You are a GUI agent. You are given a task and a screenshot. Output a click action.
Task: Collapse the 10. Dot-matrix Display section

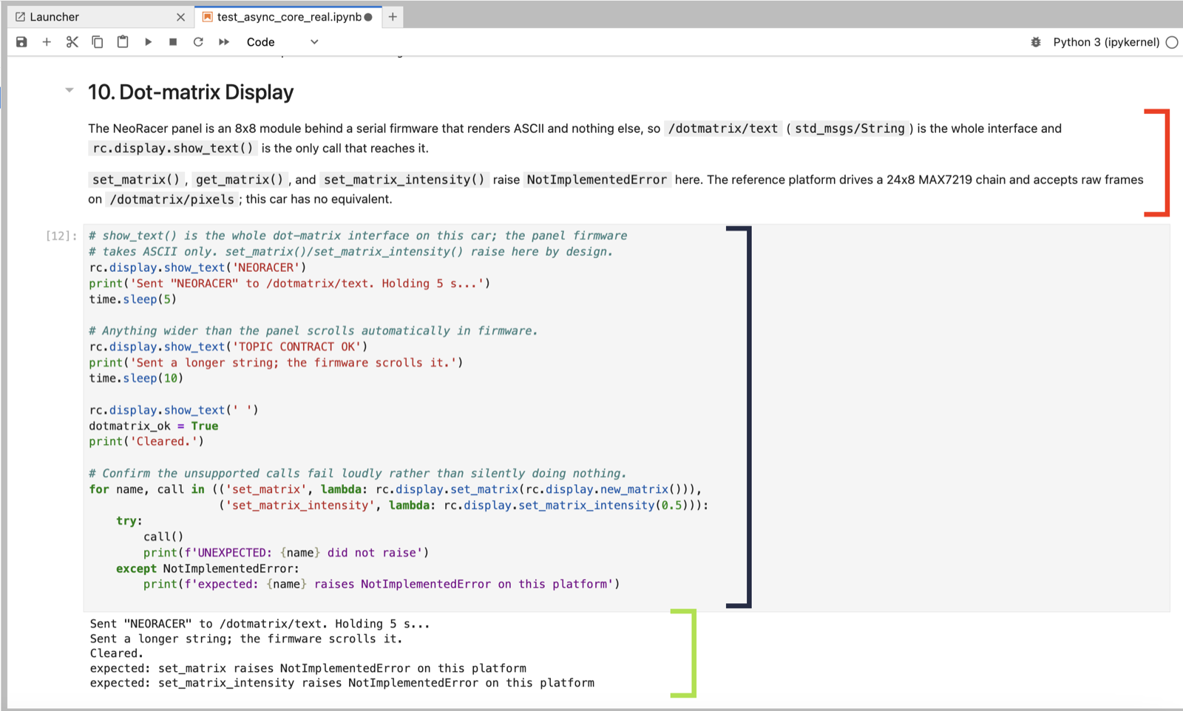click(70, 90)
